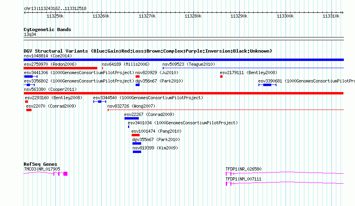This screenshot has height=206, width=355.
Task: Click the thin red nsv832726 line
Action: [226, 110]
